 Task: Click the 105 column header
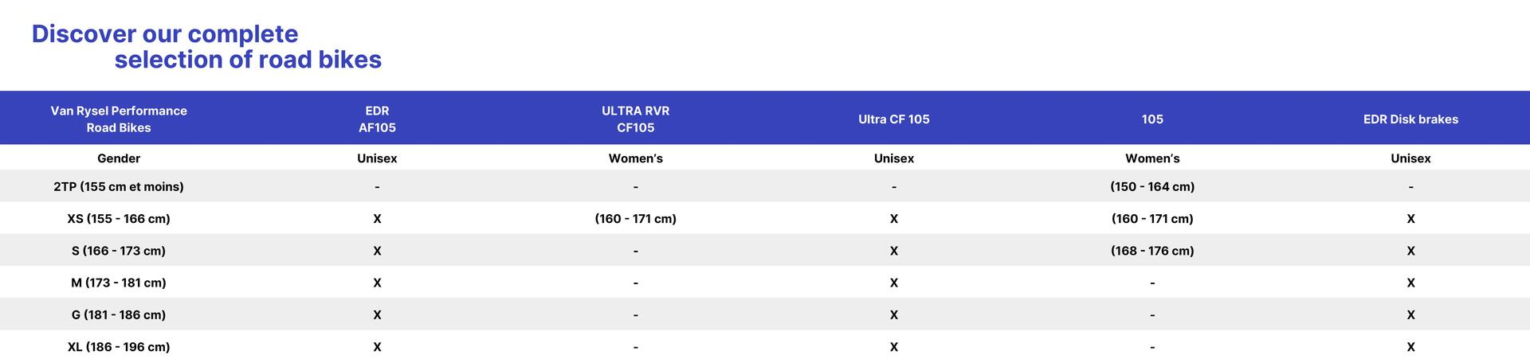[x=1152, y=119]
